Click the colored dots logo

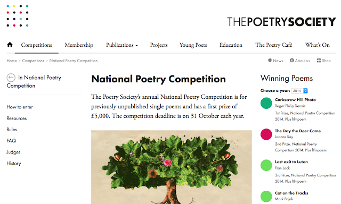click(18, 15)
